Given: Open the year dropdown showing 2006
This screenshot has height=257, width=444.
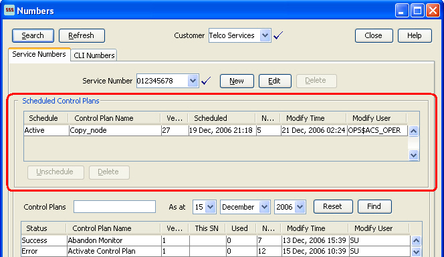Looking at the screenshot, I should 300,207.
